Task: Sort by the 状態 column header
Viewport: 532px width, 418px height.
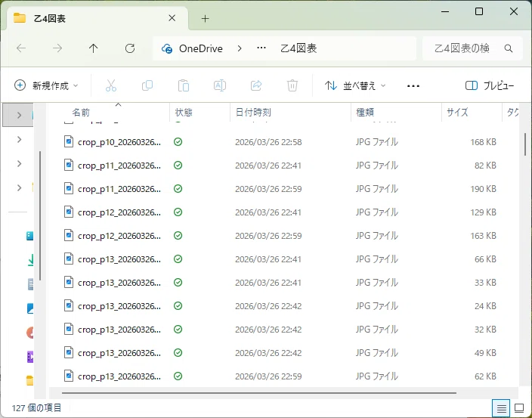Action: point(184,113)
